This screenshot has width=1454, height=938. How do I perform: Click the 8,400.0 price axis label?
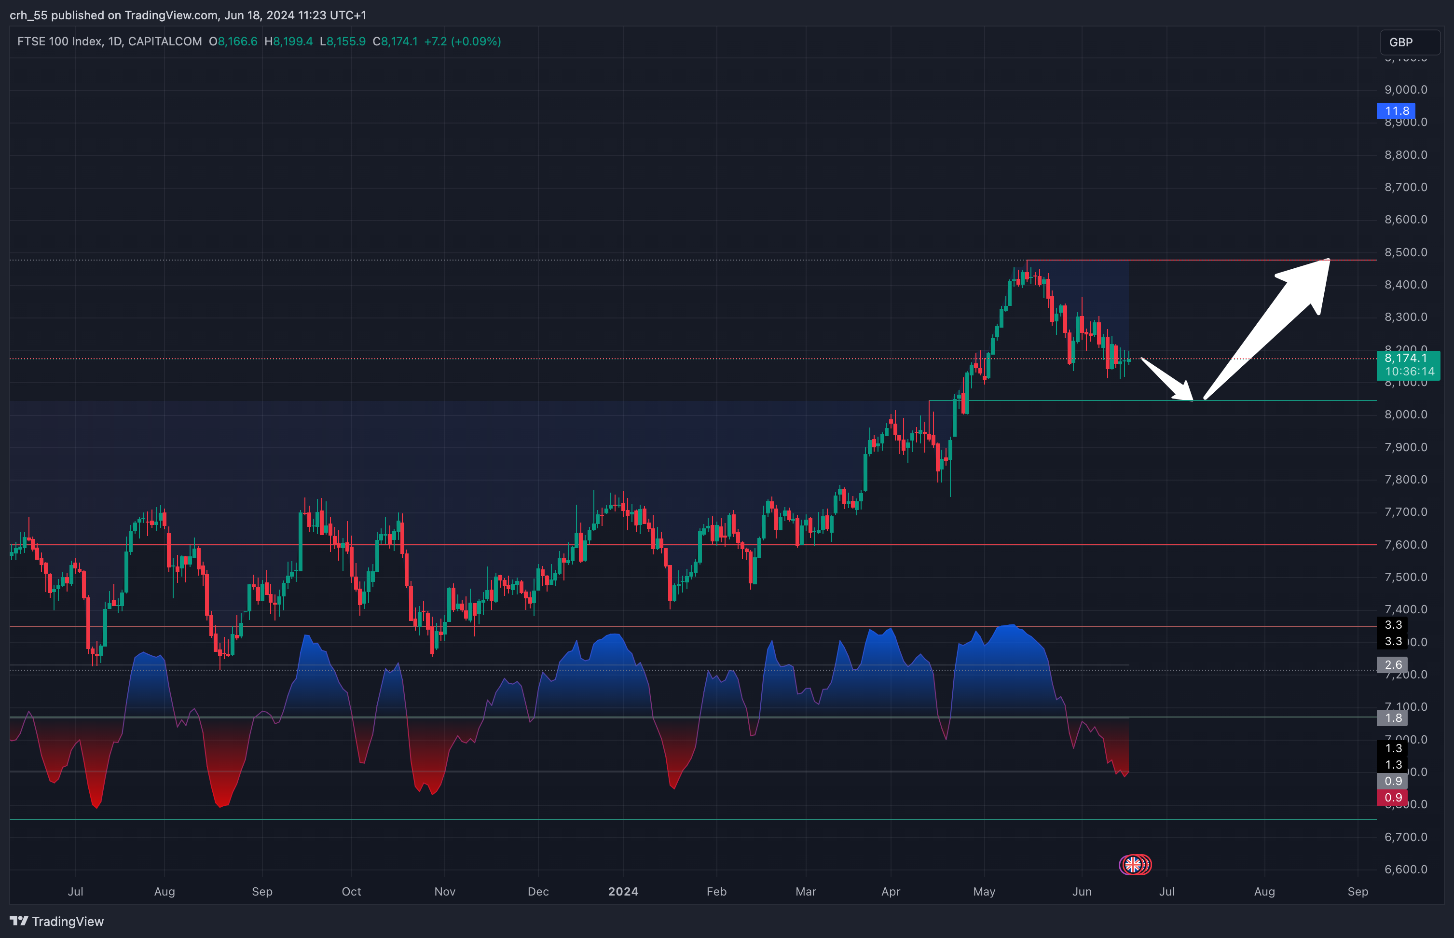click(x=1406, y=285)
